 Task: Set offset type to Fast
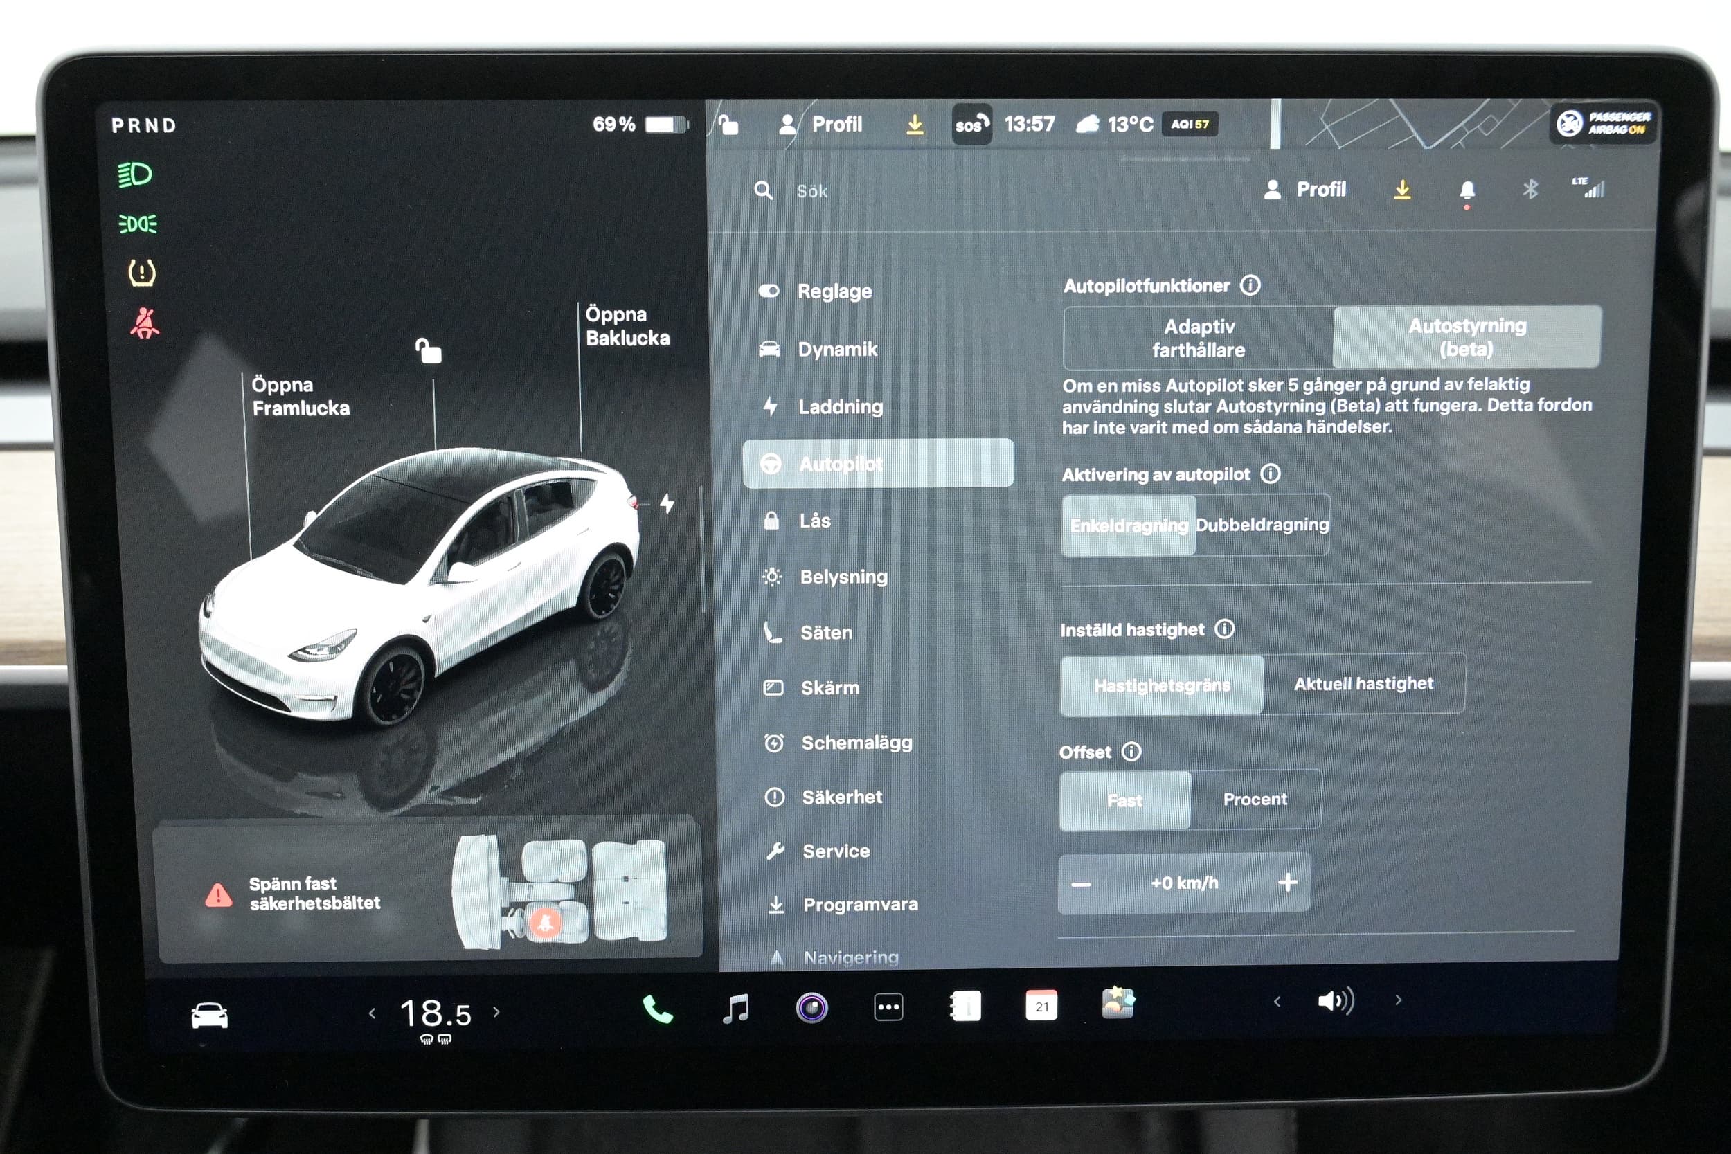click(1125, 801)
